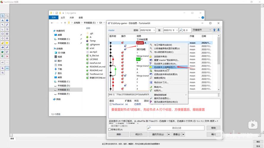Choose 在此版本上创建分支(A) menu item
This screenshot has width=264, height=148.
(x=168, y=64)
